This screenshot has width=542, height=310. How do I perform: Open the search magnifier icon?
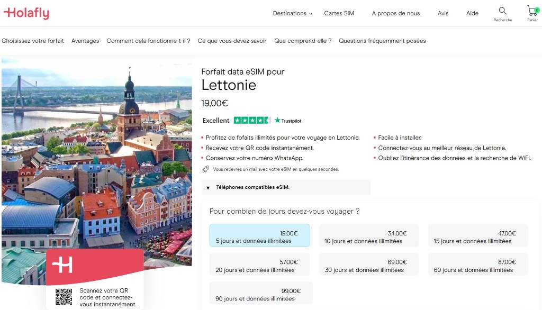point(503,11)
